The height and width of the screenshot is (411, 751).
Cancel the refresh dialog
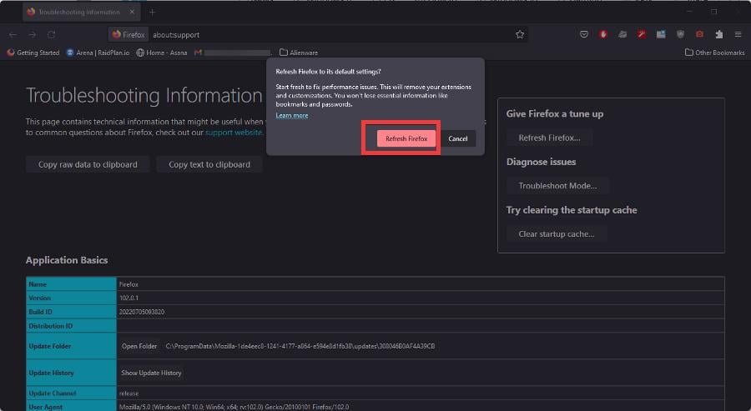(458, 138)
